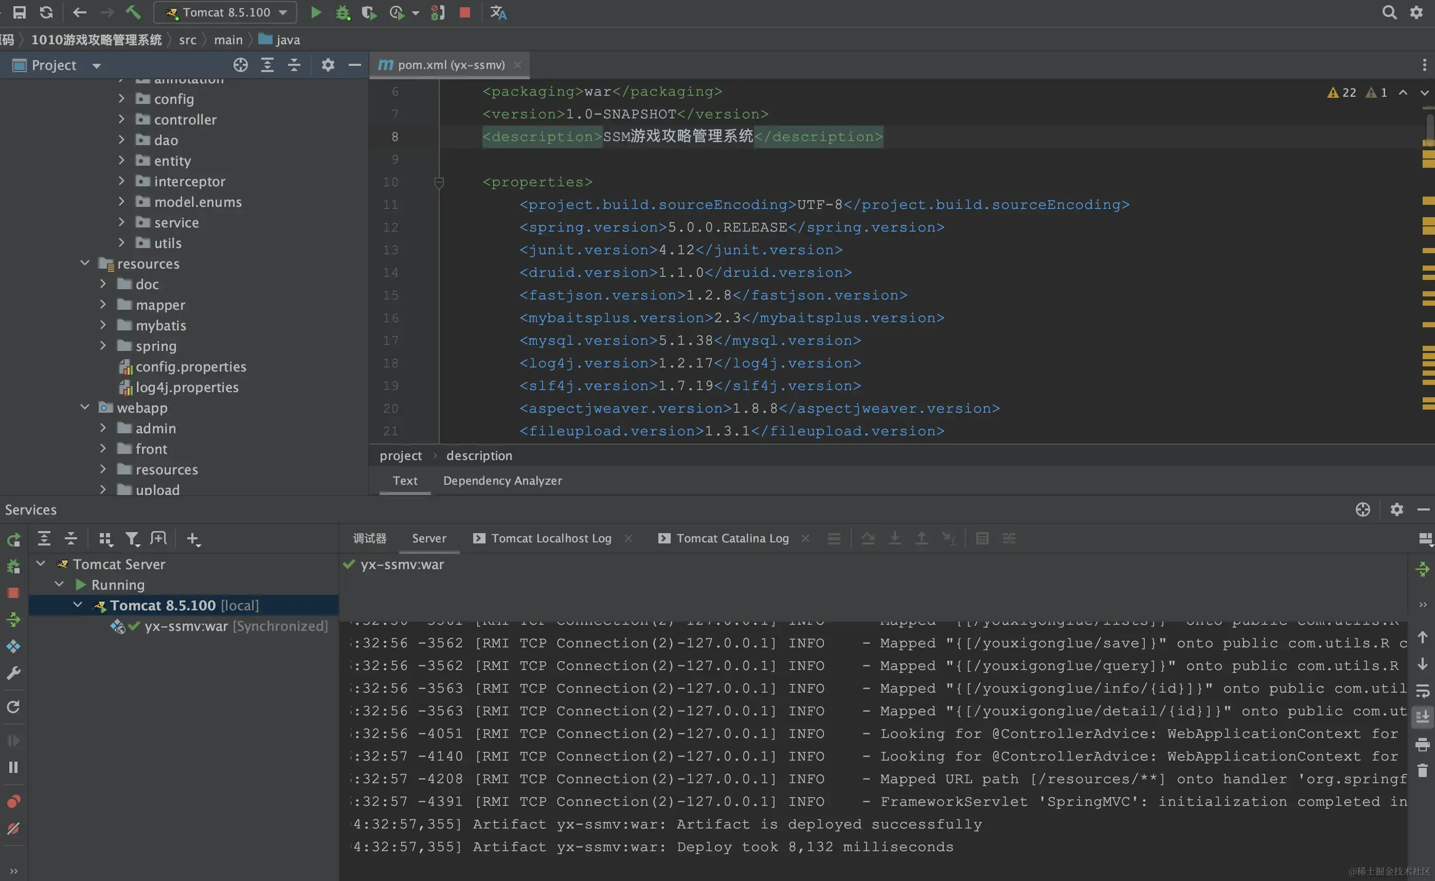Click the entity package in the project tree

pyautogui.click(x=172, y=160)
